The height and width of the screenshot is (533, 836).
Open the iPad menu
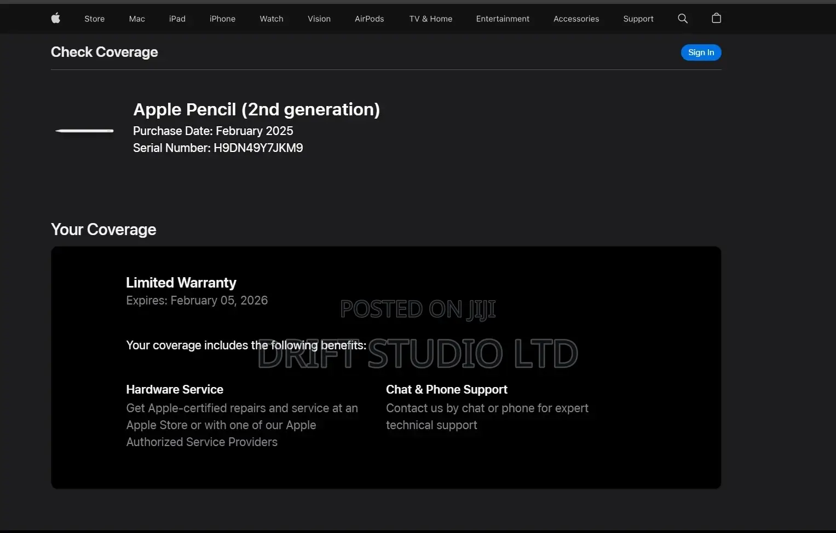click(177, 19)
